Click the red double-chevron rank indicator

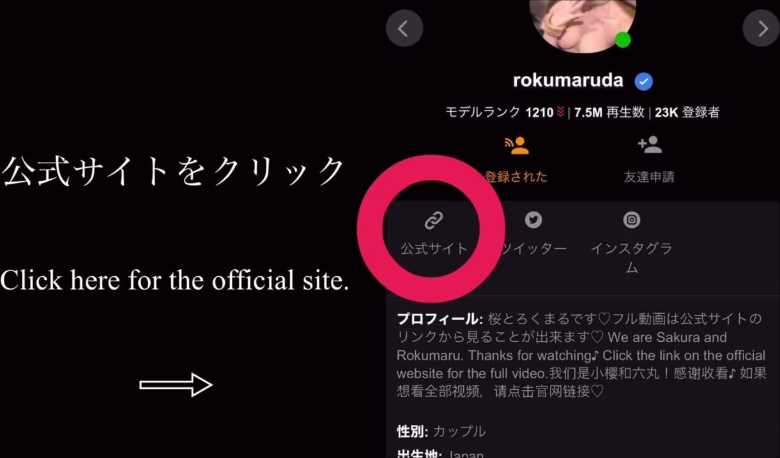(560, 112)
